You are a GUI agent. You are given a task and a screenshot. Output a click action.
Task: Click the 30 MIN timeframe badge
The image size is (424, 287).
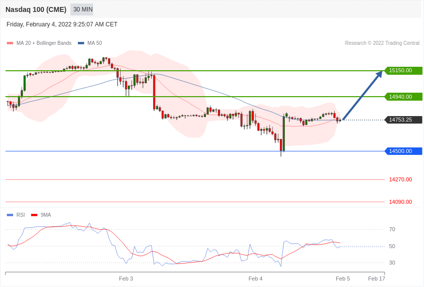(82, 9)
